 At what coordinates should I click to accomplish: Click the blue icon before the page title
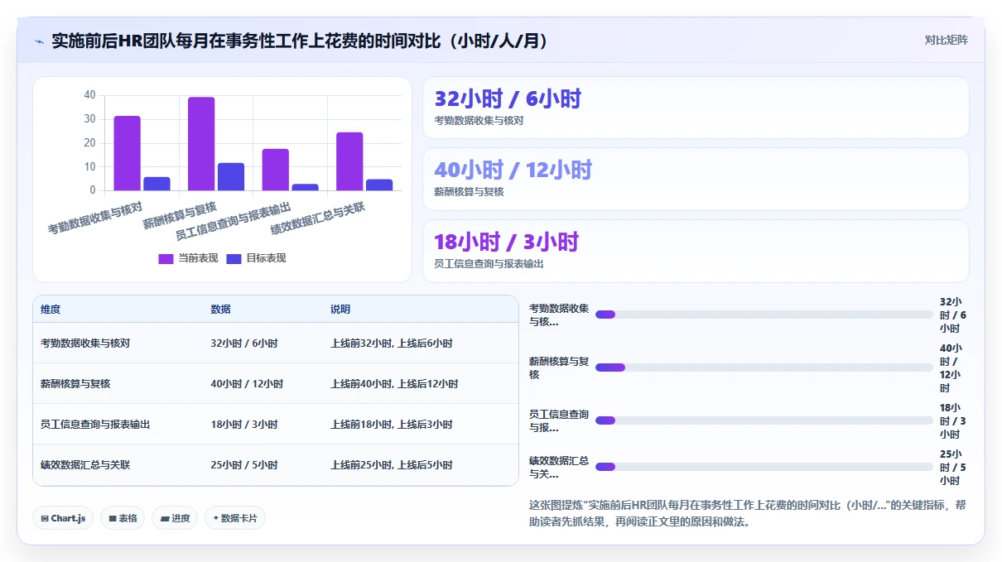click(39, 41)
